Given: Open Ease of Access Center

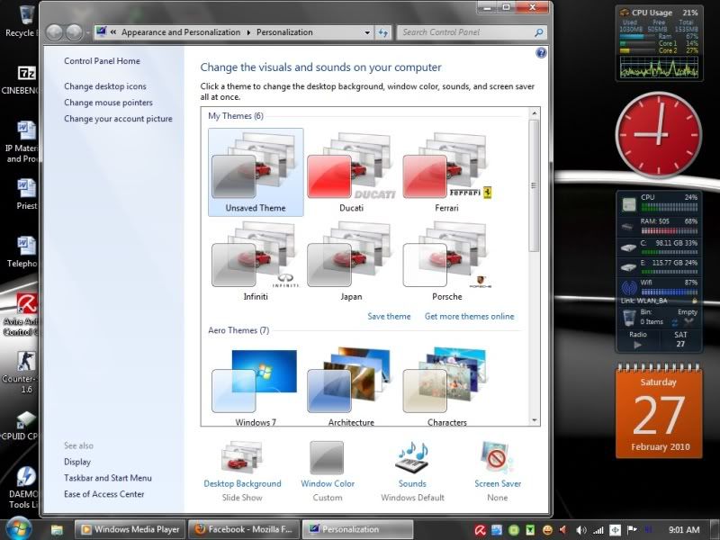Looking at the screenshot, I should tap(103, 494).
